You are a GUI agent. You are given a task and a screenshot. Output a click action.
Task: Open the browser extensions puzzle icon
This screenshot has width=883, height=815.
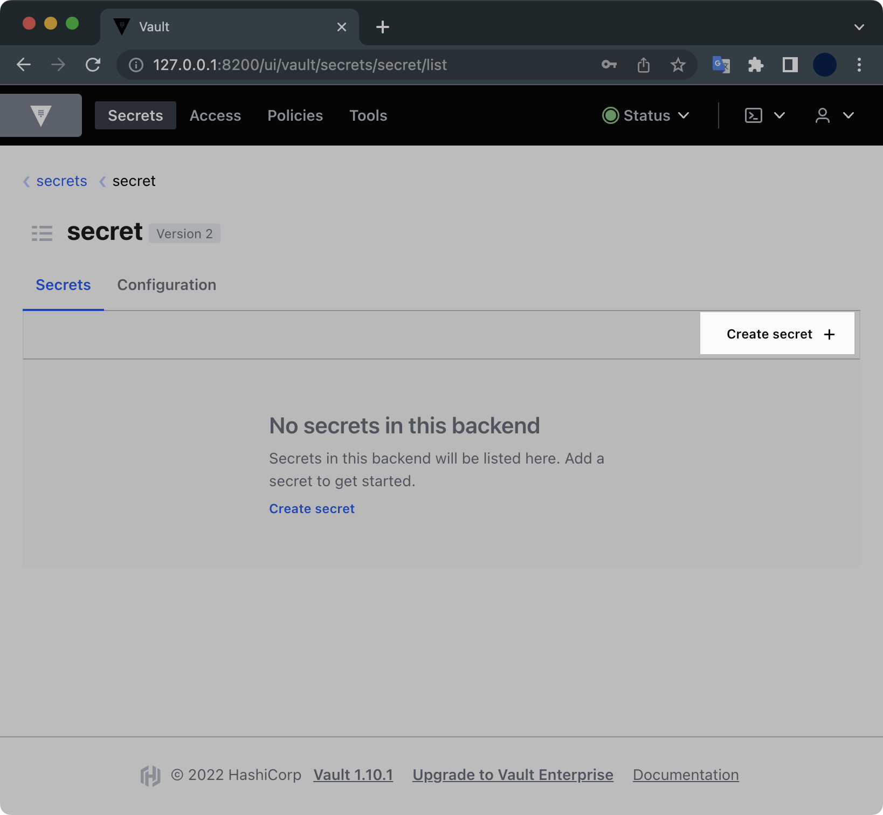[x=756, y=65]
